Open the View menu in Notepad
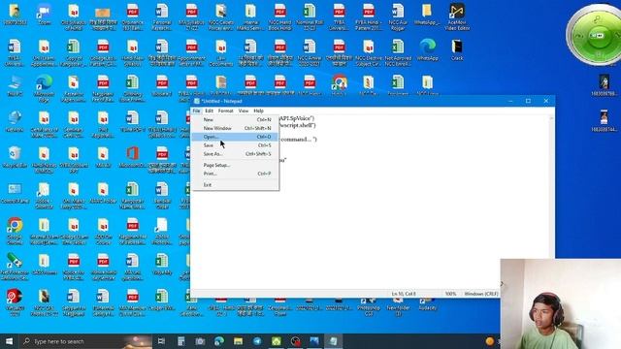Screen dimensions: 621x349 point(244,111)
